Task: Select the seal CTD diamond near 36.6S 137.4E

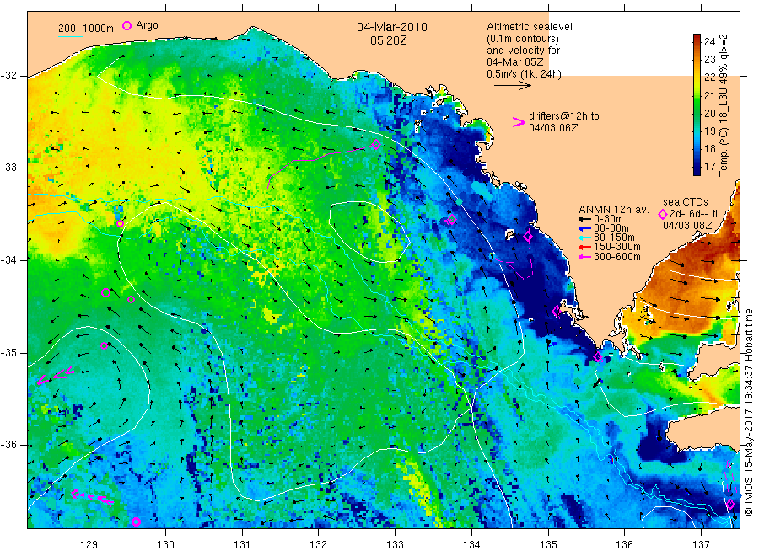Action: click(730, 505)
